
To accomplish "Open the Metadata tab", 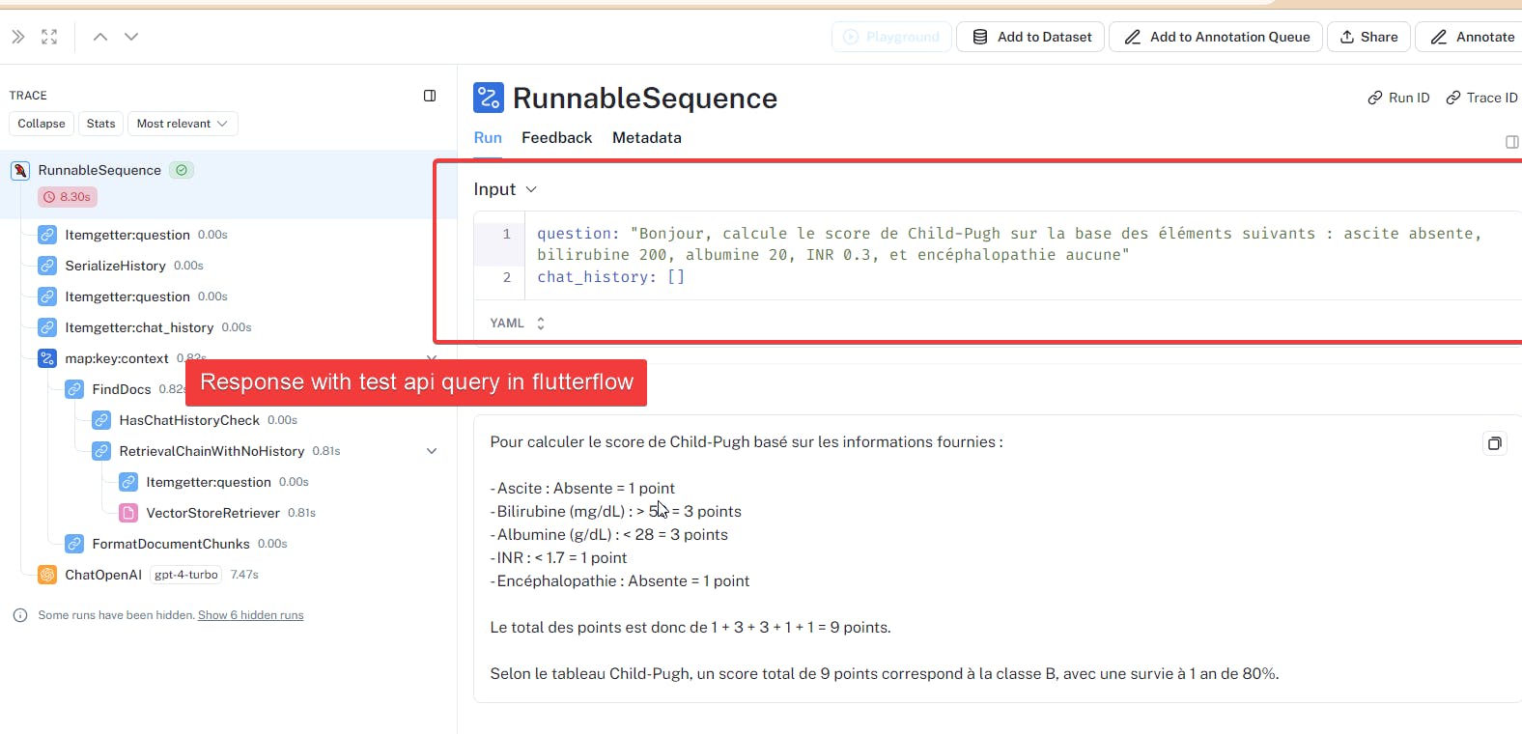I will coord(646,138).
